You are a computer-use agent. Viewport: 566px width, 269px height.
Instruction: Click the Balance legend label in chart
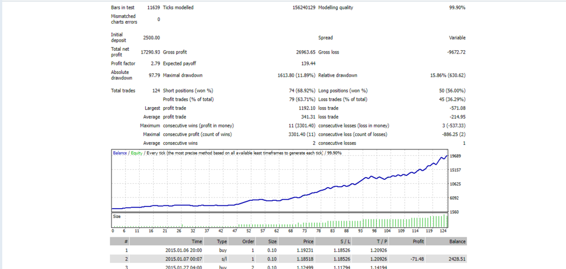coord(119,153)
